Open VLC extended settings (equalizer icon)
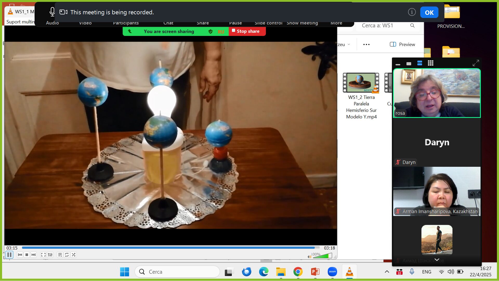This screenshot has height=281, width=499. coord(50,255)
